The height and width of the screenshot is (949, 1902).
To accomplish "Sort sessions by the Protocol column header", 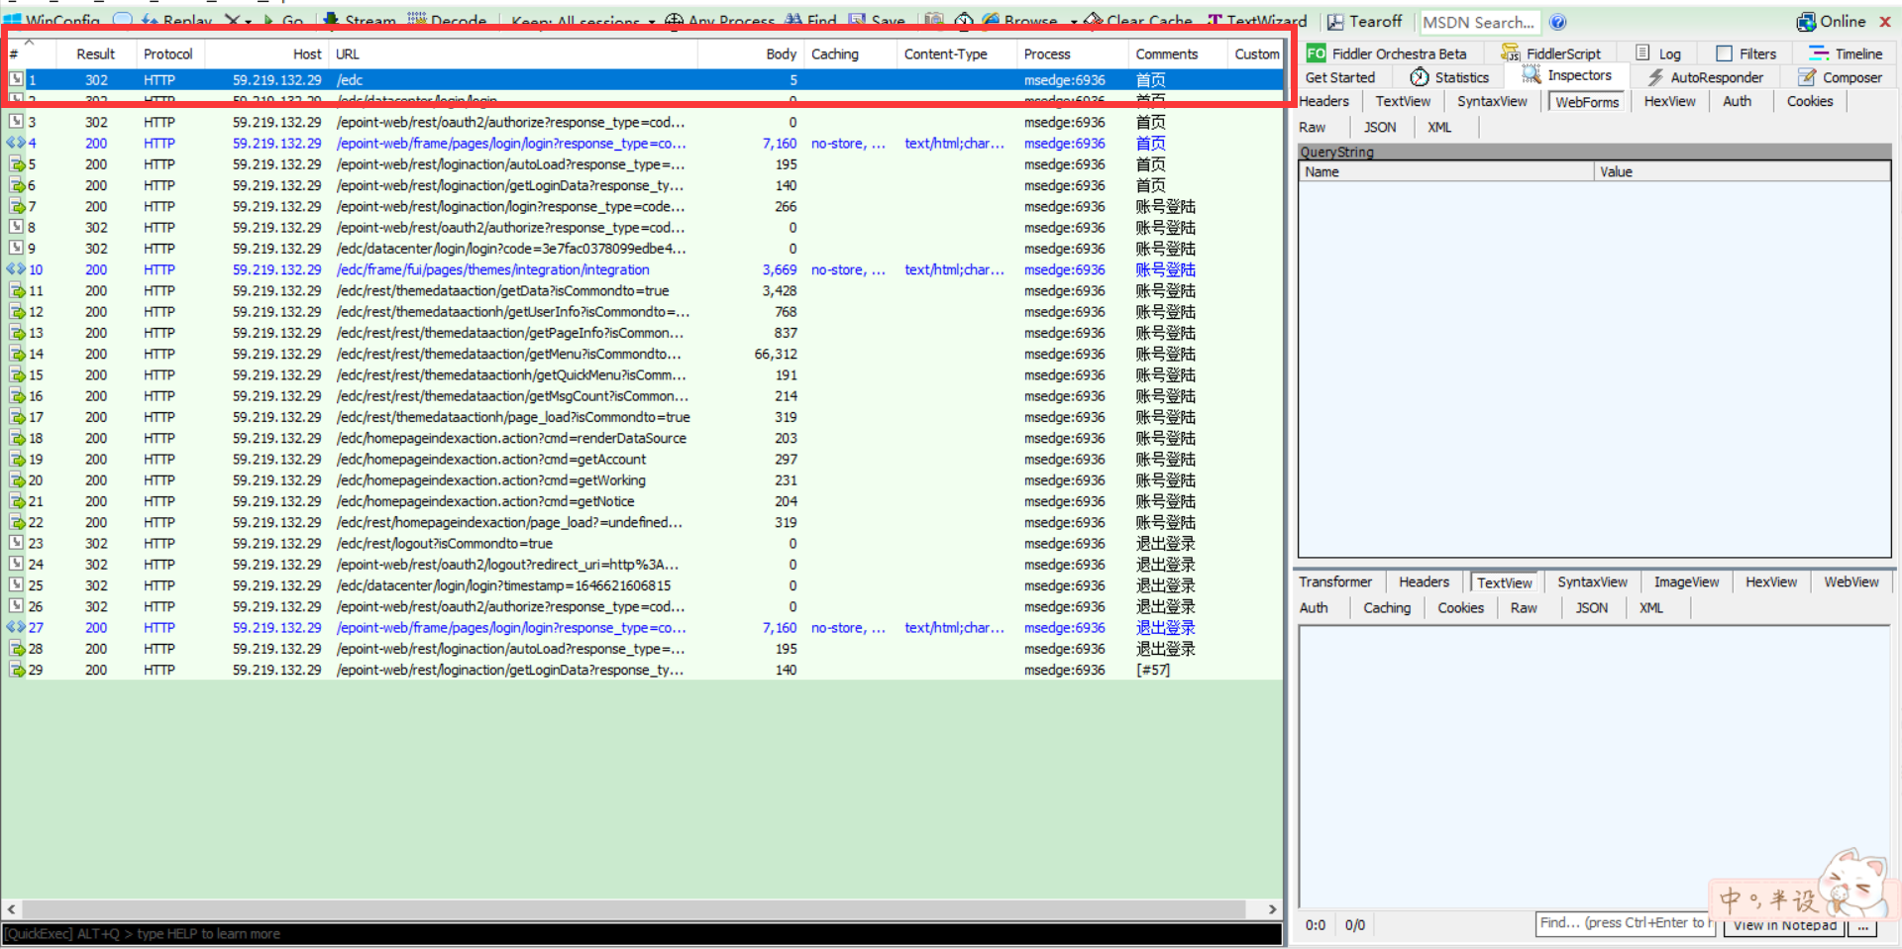I will click(168, 53).
